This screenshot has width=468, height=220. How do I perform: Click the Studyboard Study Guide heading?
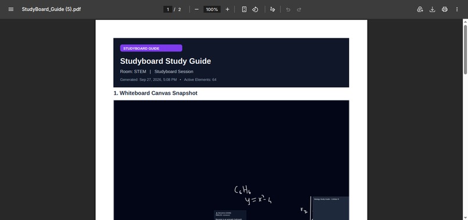pyautogui.click(x=165, y=61)
